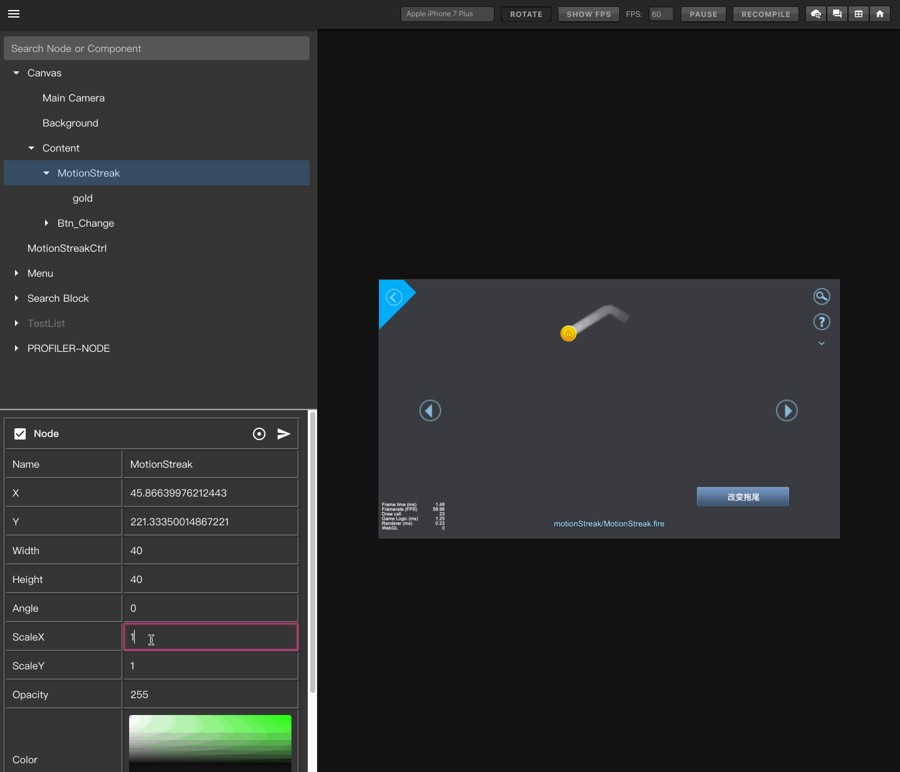Click the RECOMPILE button

[766, 14]
